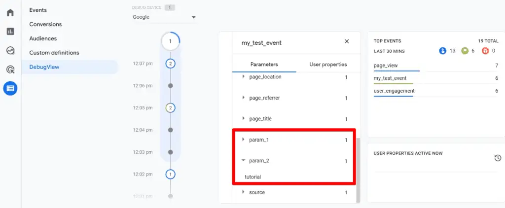Select the 12:04 pm timeline dot
This screenshot has height=208, width=505.
pos(170,130)
